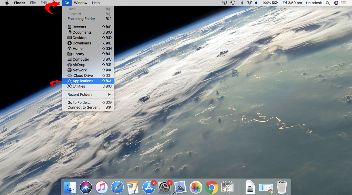Image resolution: width=352 pixels, height=195 pixels.
Task: Open the scissors screenshot app in Dock
Action: click(x=227, y=187)
